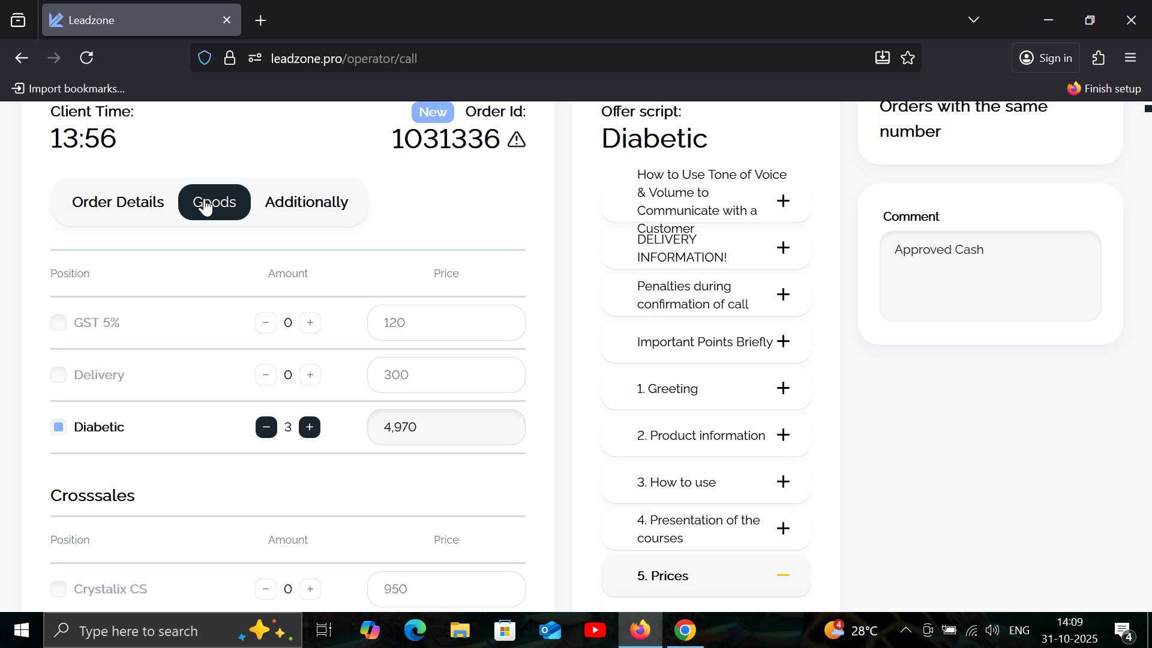The image size is (1152, 648).
Task: Click the plus stepper for Delivery
Action: click(310, 375)
